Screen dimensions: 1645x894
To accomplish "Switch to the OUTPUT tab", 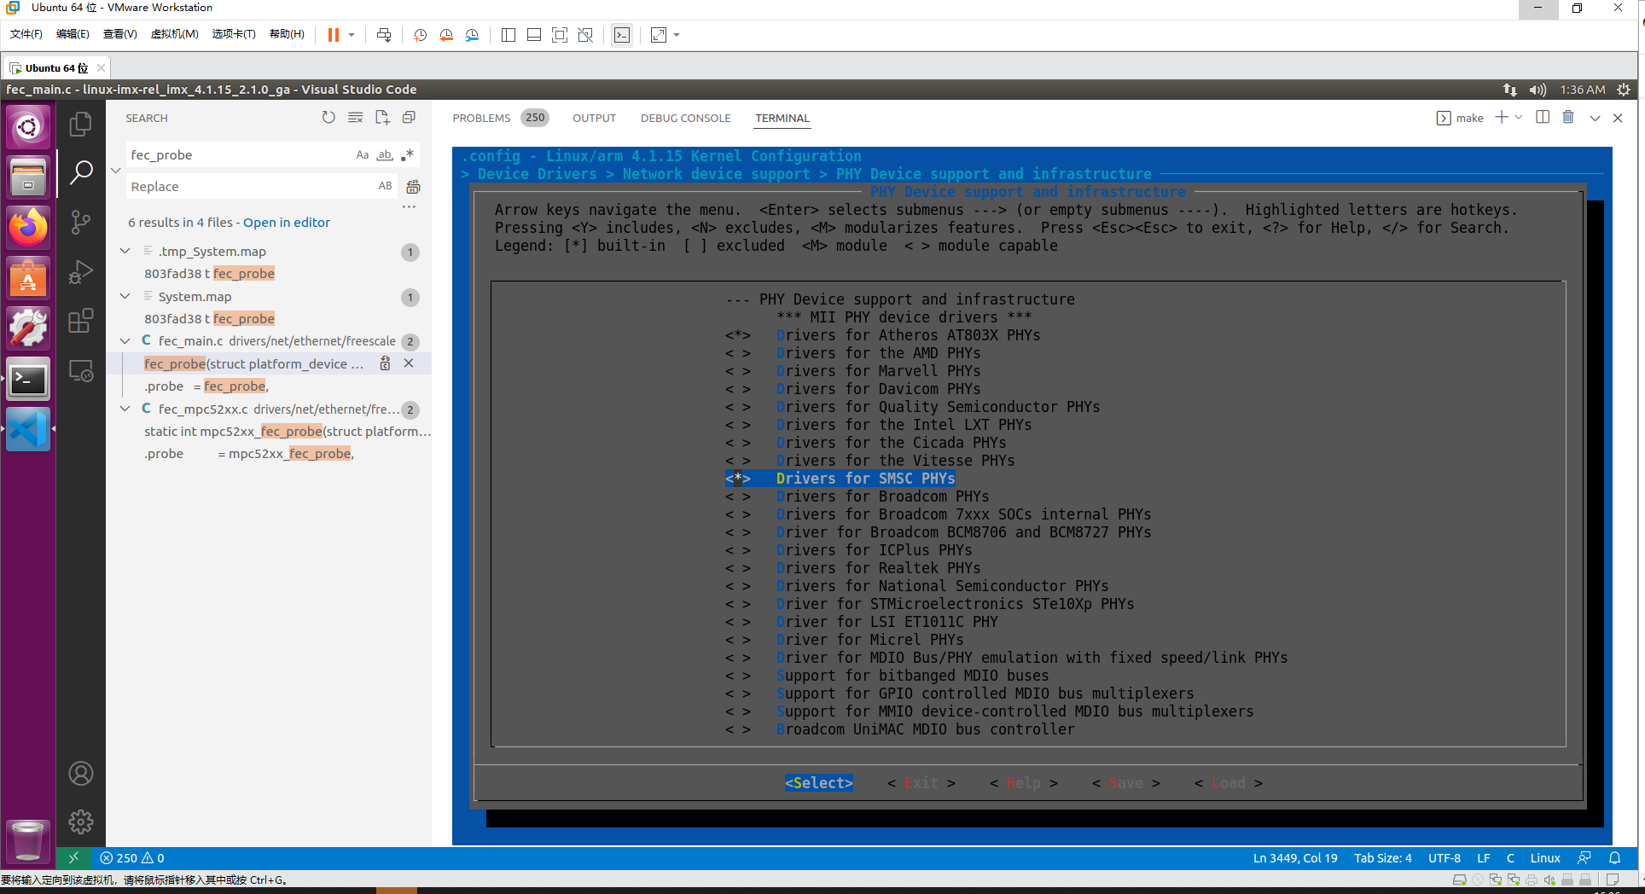I will 594,118.
